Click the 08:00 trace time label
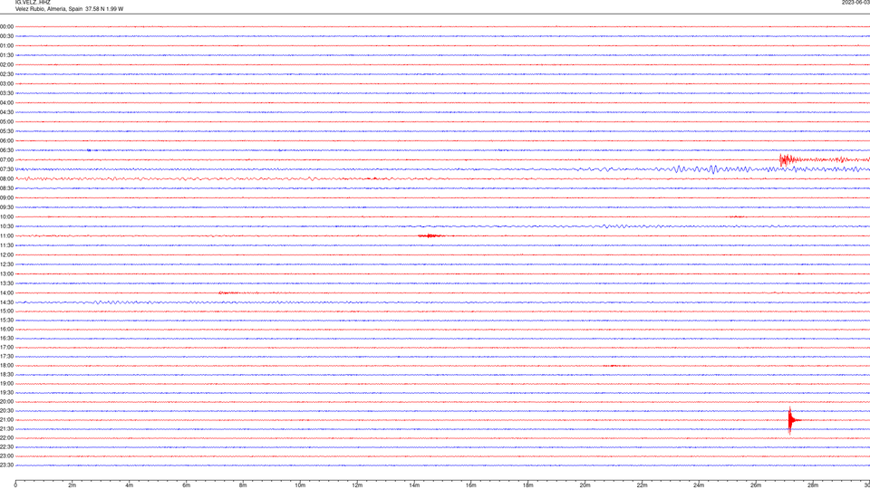This screenshot has width=870, height=489. coord(6,179)
